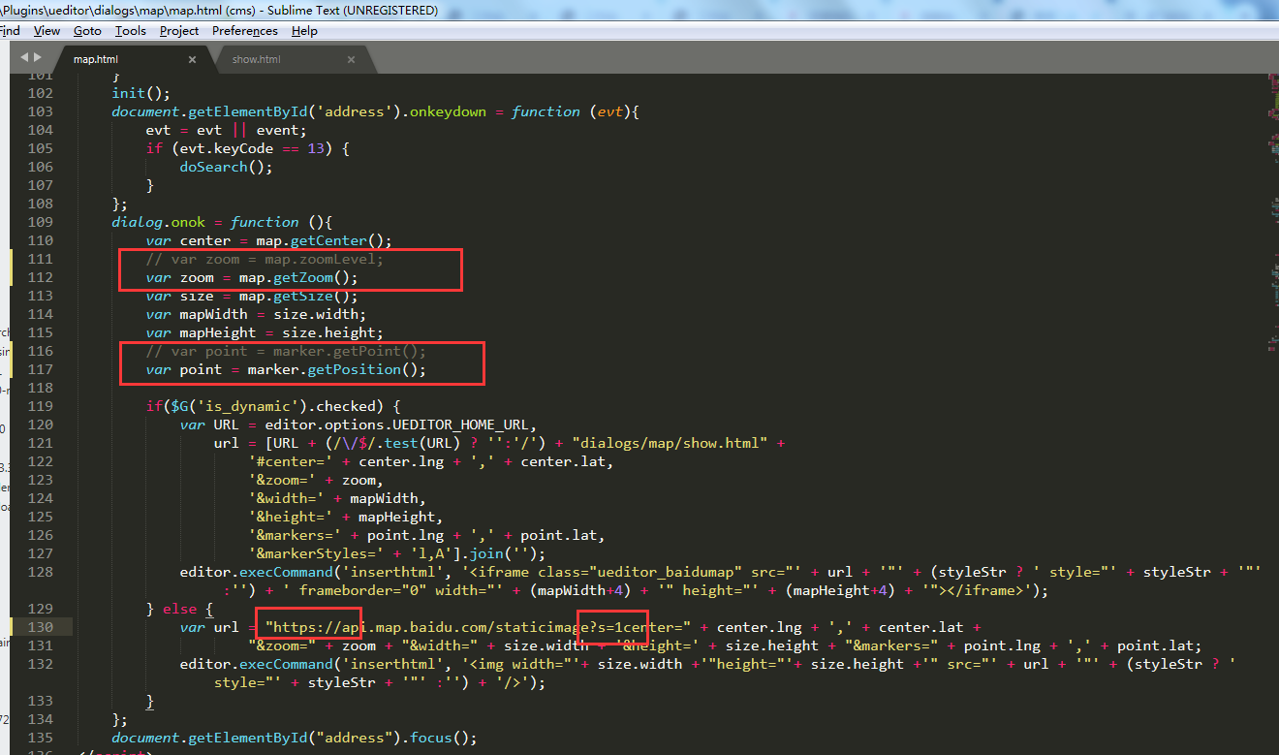
Task: Click the commented map.zoomLevel line
Action: pos(265,259)
